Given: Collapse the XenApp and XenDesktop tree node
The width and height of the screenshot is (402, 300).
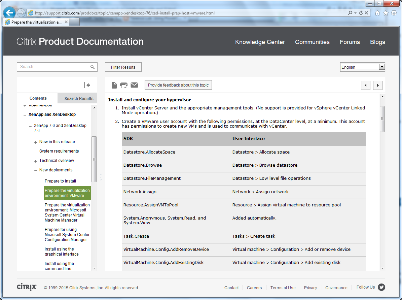Looking at the screenshot, I should 25,115.
